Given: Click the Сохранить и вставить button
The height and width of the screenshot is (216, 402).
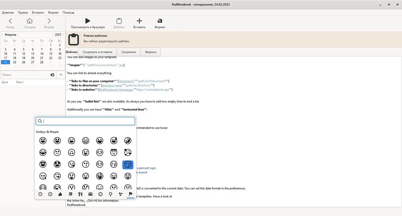Looking at the screenshot, I should click(x=97, y=52).
